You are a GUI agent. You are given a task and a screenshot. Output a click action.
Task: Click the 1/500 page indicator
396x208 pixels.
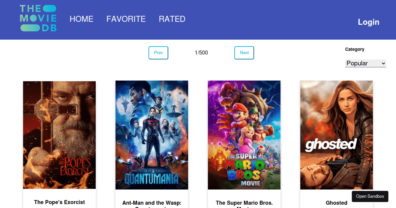click(x=201, y=53)
